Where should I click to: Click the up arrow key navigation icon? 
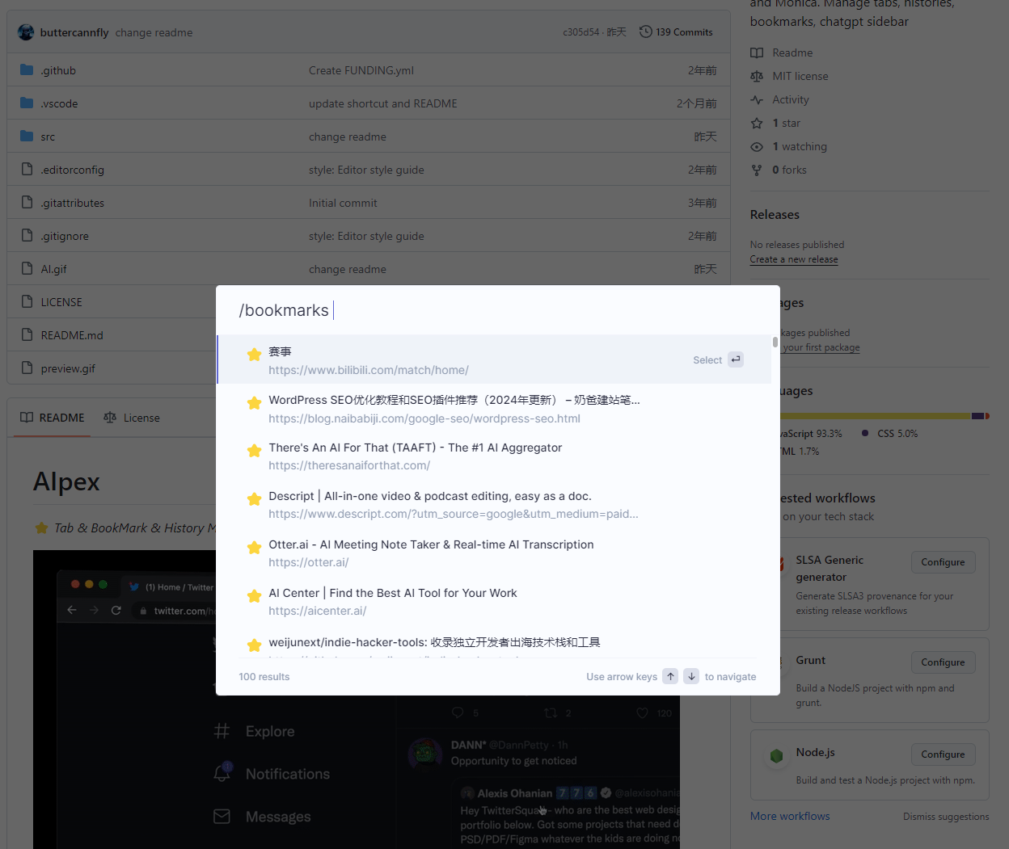click(x=670, y=676)
